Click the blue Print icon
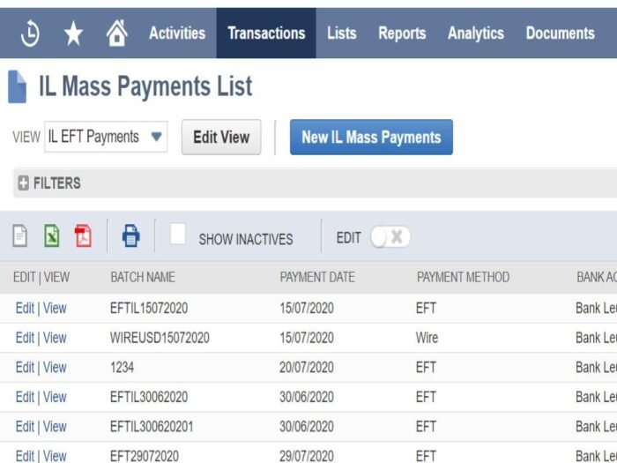Screen dimensions: 617x463 click(130, 235)
